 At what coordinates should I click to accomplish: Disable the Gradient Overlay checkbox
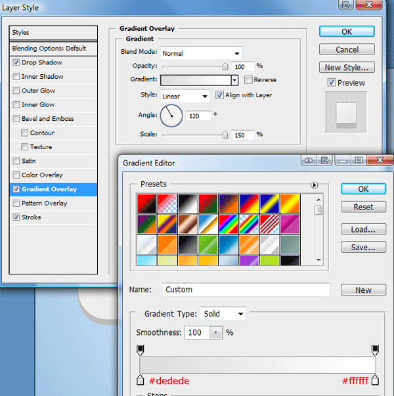tap(16, 189)
